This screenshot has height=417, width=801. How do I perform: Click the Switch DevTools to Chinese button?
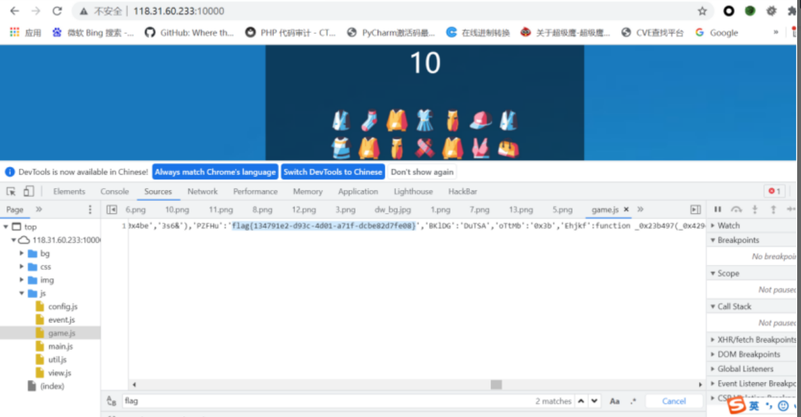332,171
